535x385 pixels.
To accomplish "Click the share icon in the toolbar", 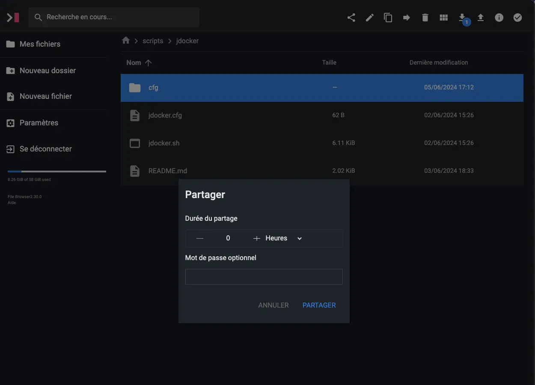I will 351,18.
